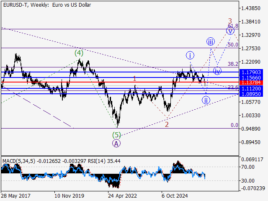Click the red wave 2 label
Screen dimensions: 268x201
coord(167,125)
